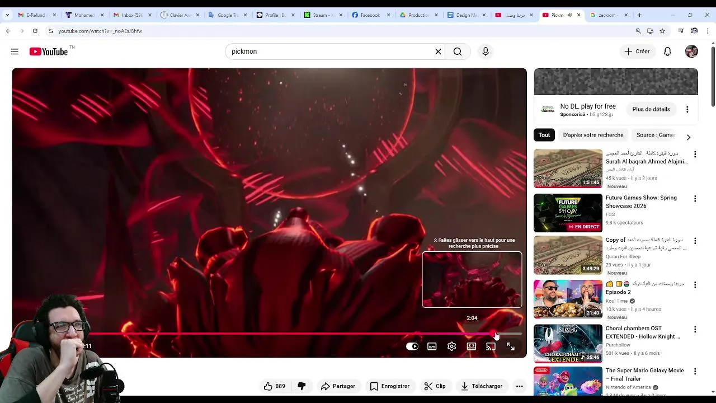Open options menu for the sponsored ad
This screenshot has height=403, width=716.
pyautogui.click(x=687, y=110)
